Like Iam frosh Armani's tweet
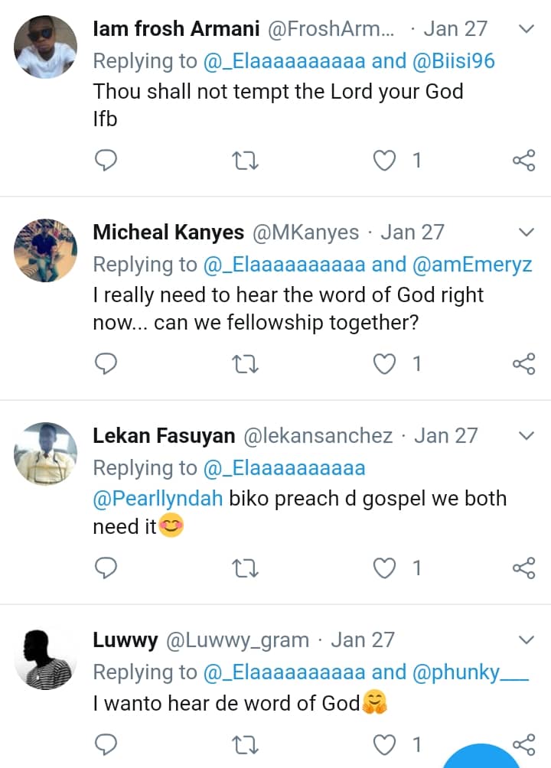 click(x=384, y=160)
